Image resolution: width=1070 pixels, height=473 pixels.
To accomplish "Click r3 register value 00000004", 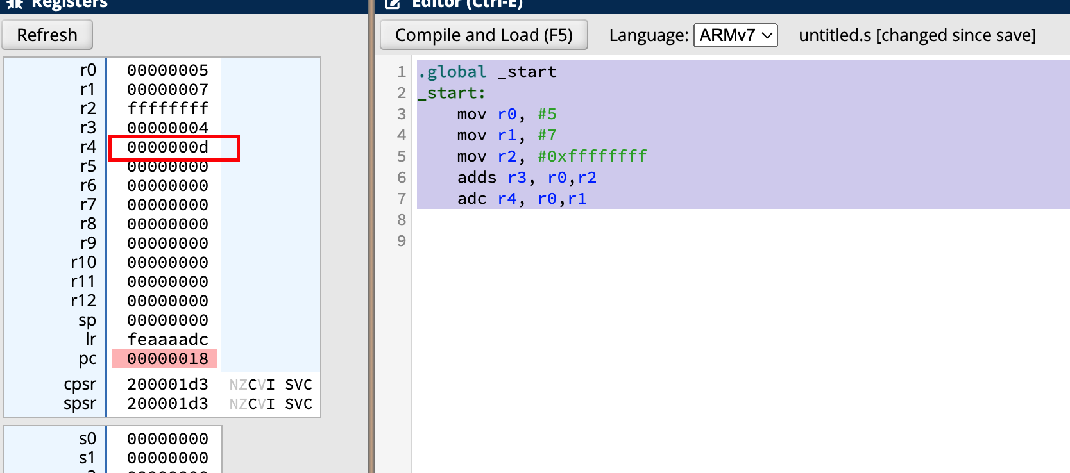I will [x=167, y=128].
